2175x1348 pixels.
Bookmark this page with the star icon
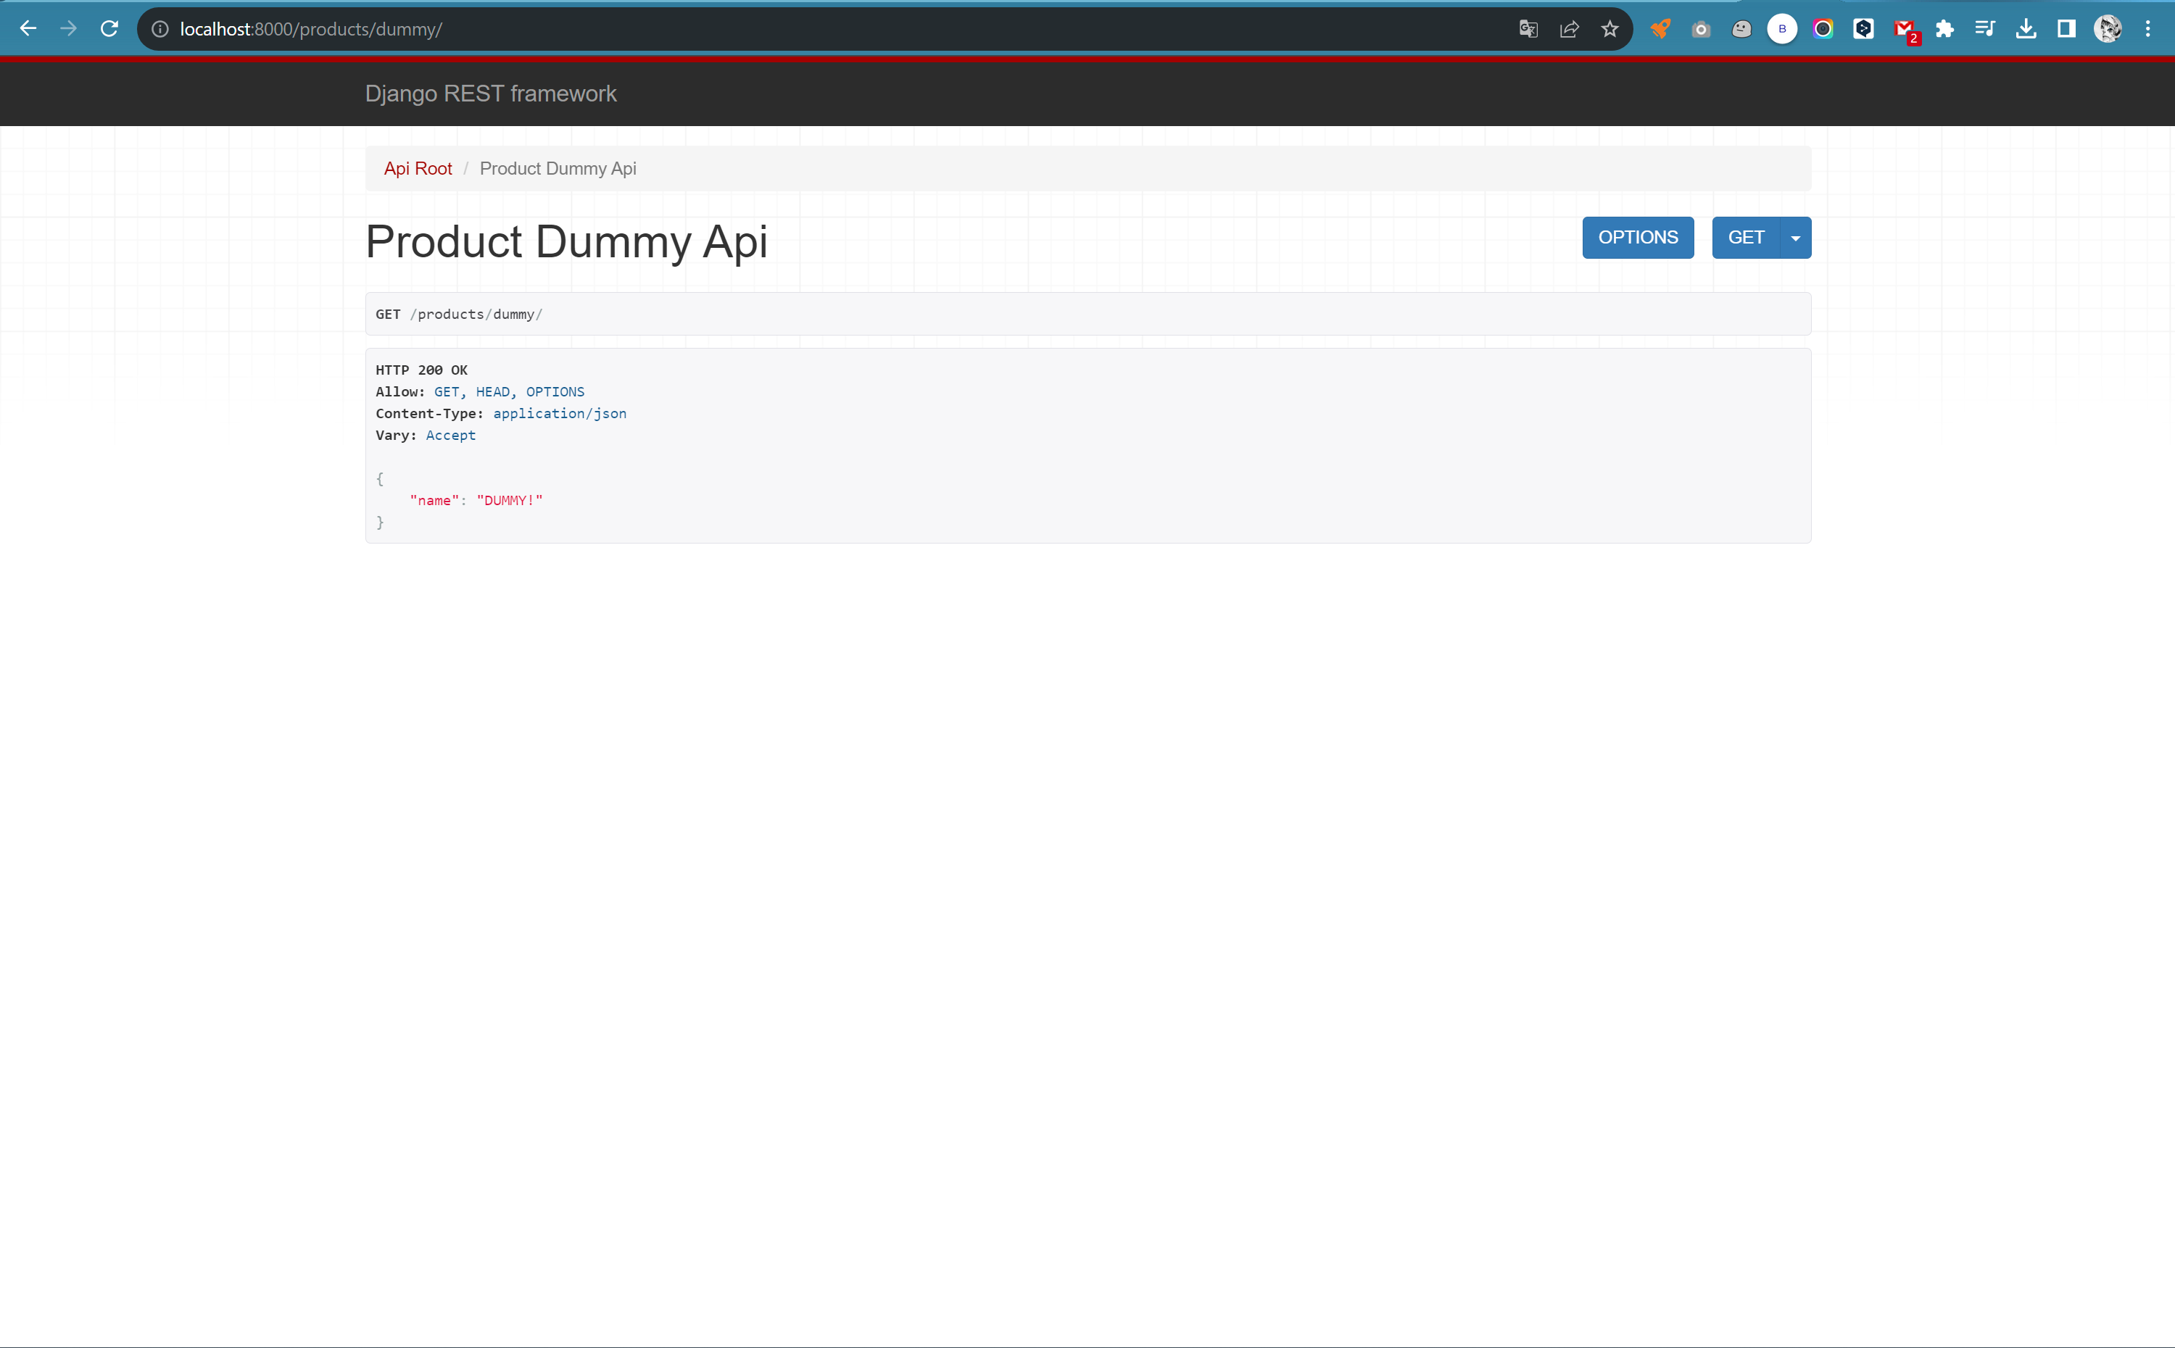1609,28
